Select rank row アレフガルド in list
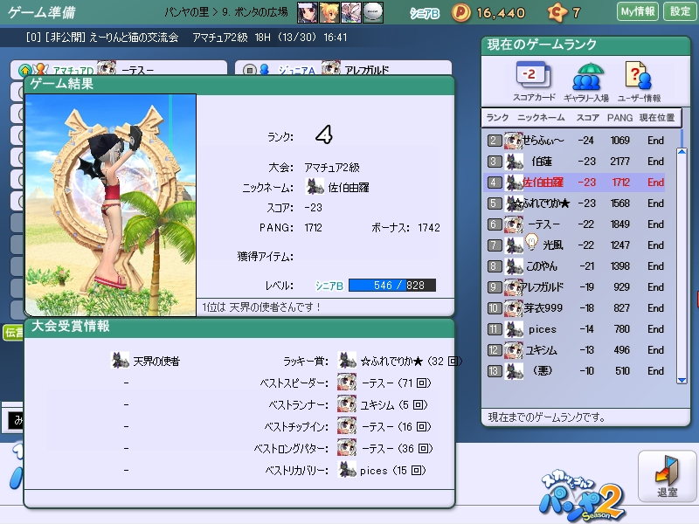This screenshot has width=699, height=524. pos(574,287)
